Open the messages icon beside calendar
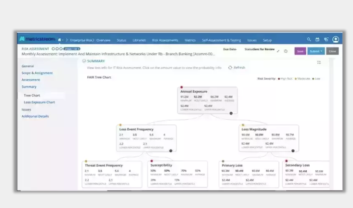 click(x=326, y=39)
